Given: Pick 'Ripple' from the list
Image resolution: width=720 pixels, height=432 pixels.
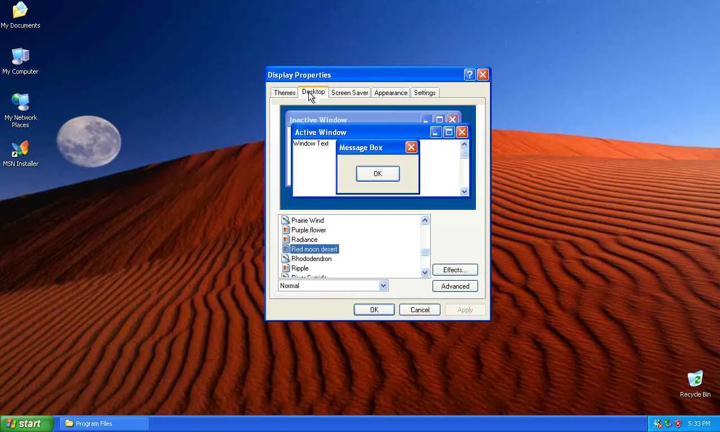Looking at the screenshot, I should point(300,268).
